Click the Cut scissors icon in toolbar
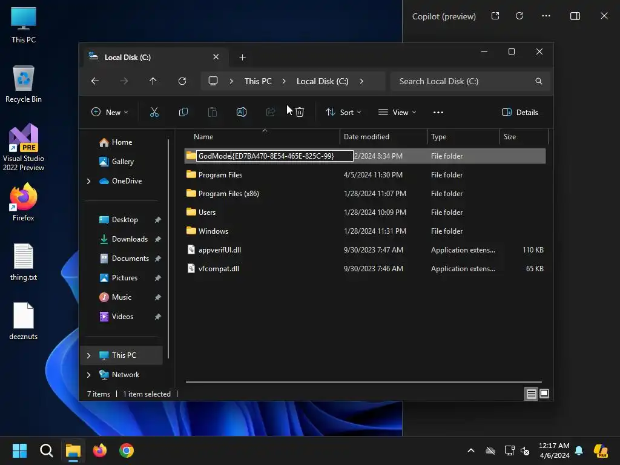 (x=154, y=112)
